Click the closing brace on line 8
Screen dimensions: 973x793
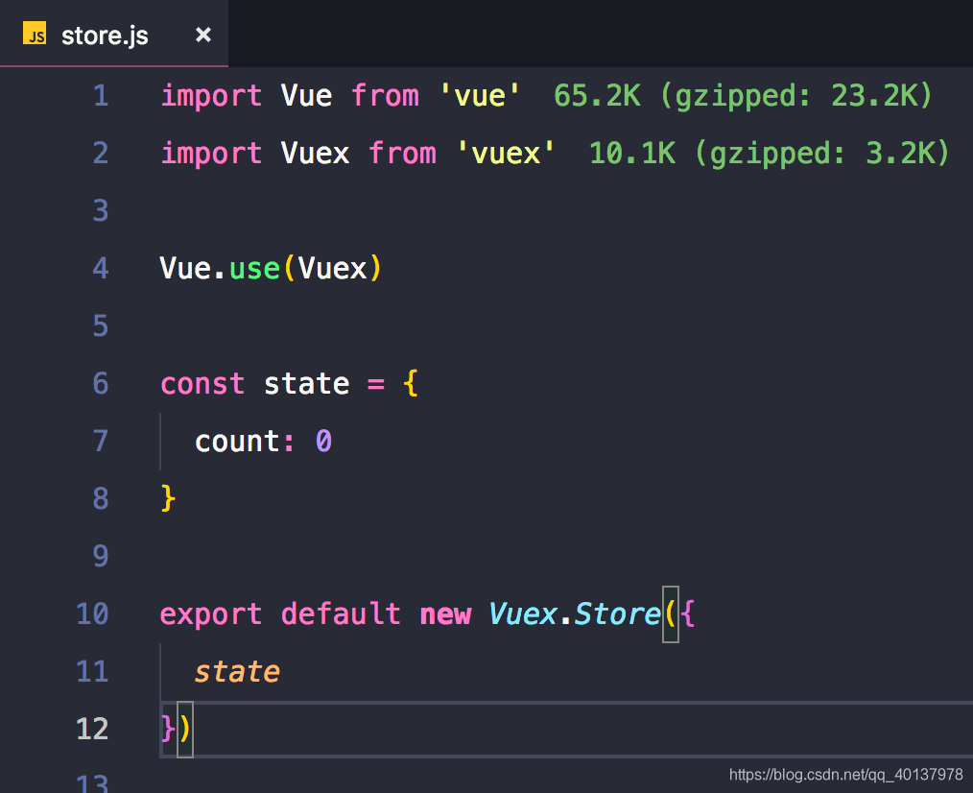pos(168,498)
